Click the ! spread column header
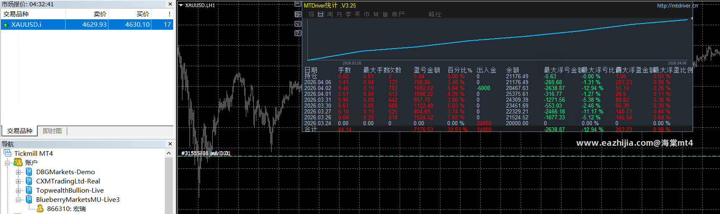 162,14
